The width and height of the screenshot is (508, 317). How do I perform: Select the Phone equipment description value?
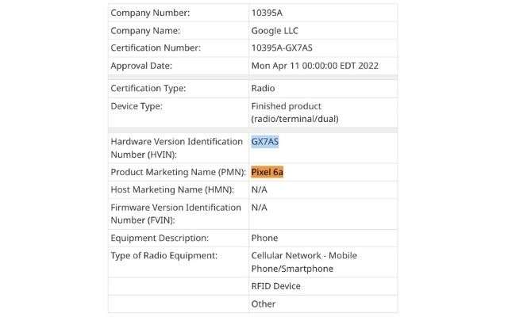click(x=264, y=238)
